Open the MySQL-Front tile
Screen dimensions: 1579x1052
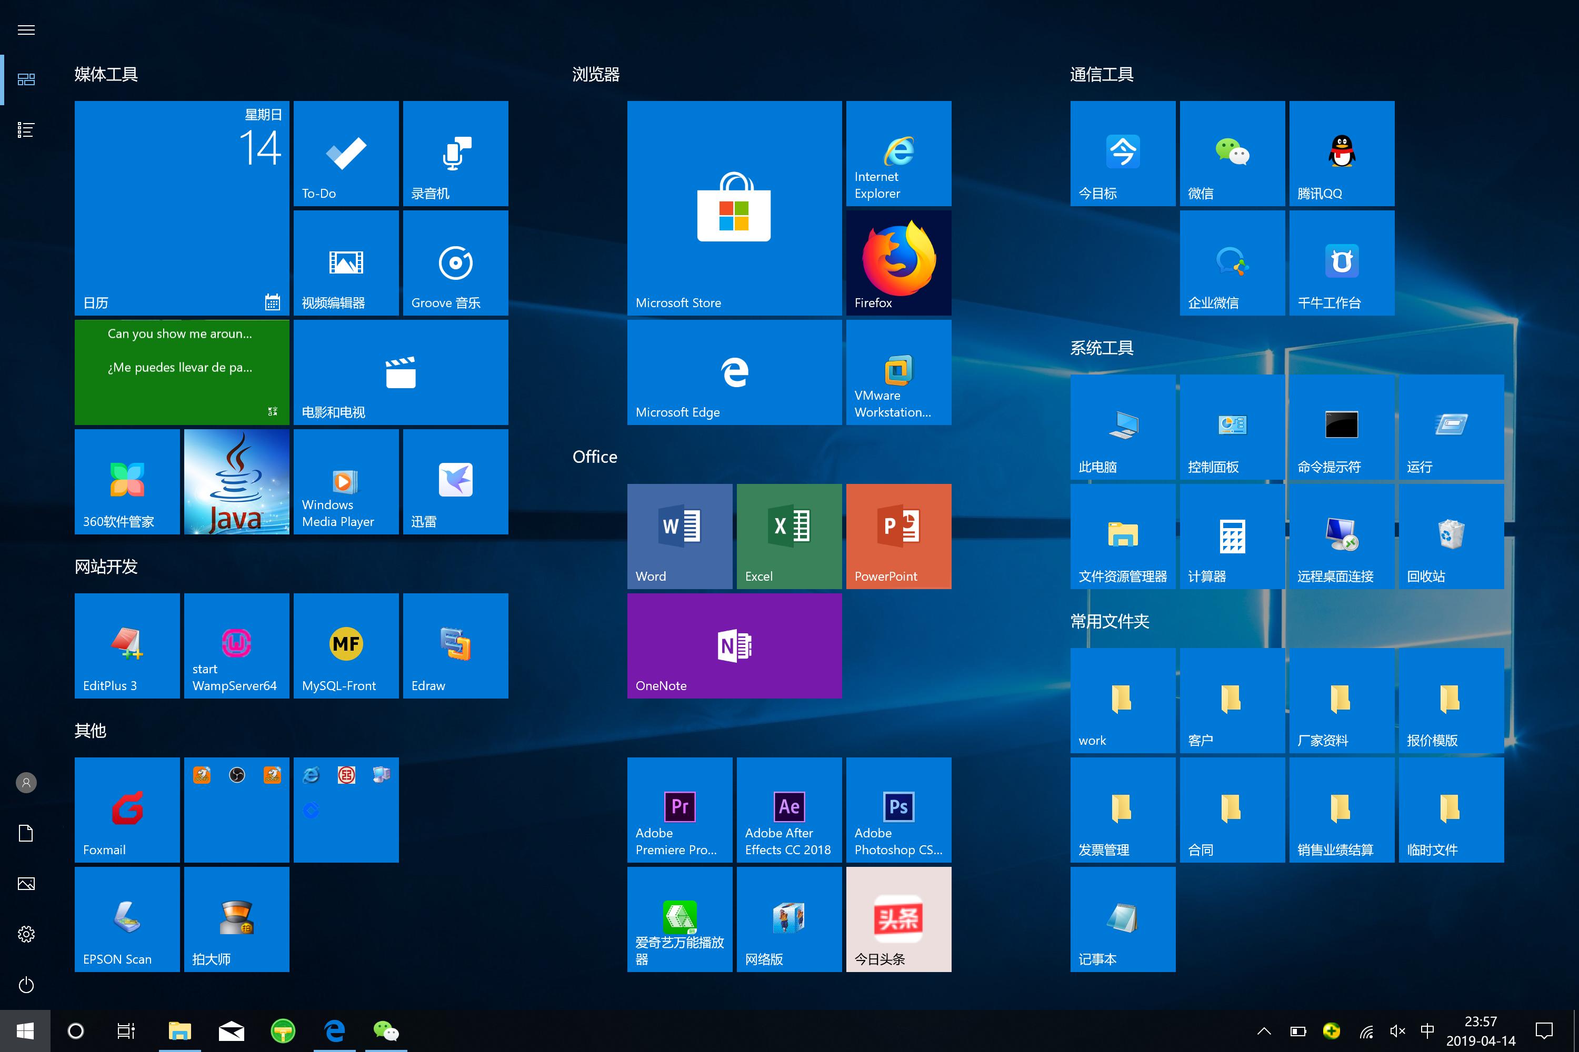point(346,645)
